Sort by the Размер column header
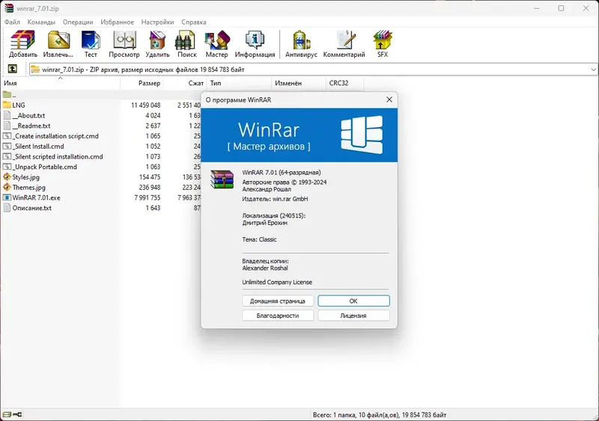Viewport: 599px width, 421px height. 142,83
